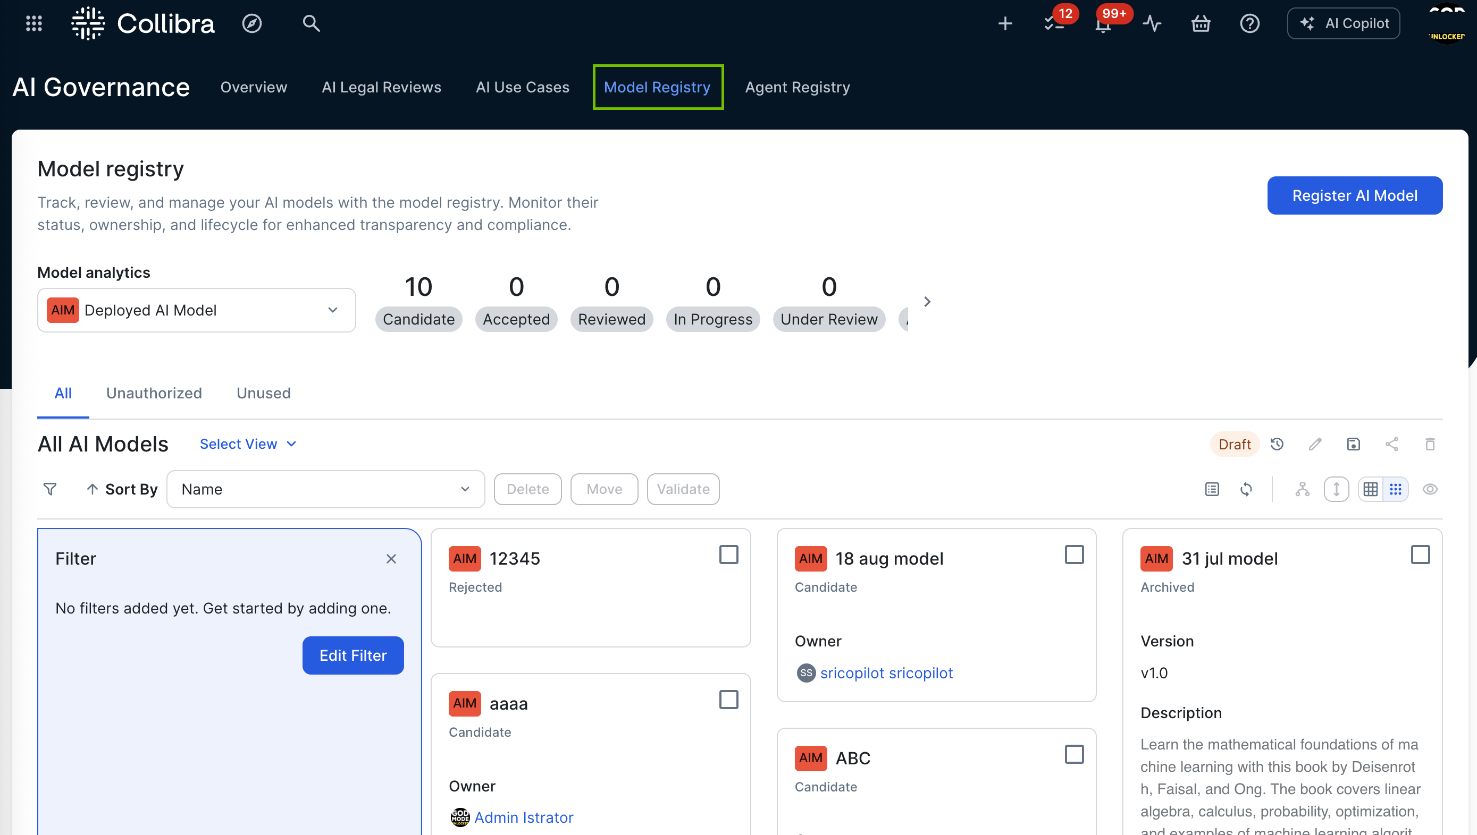Image resolution: width=1477 pixels, height=835 pixels.
Task: Click the compass browse icon
Action: 251,23
